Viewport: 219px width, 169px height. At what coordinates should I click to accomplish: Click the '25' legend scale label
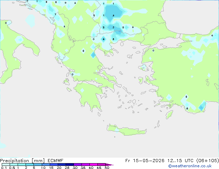click(x=67, y=168)
